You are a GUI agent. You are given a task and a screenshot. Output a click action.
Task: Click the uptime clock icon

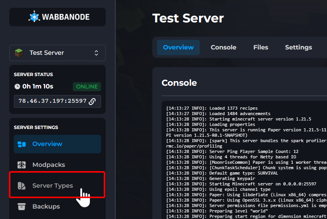click(17, 87)
